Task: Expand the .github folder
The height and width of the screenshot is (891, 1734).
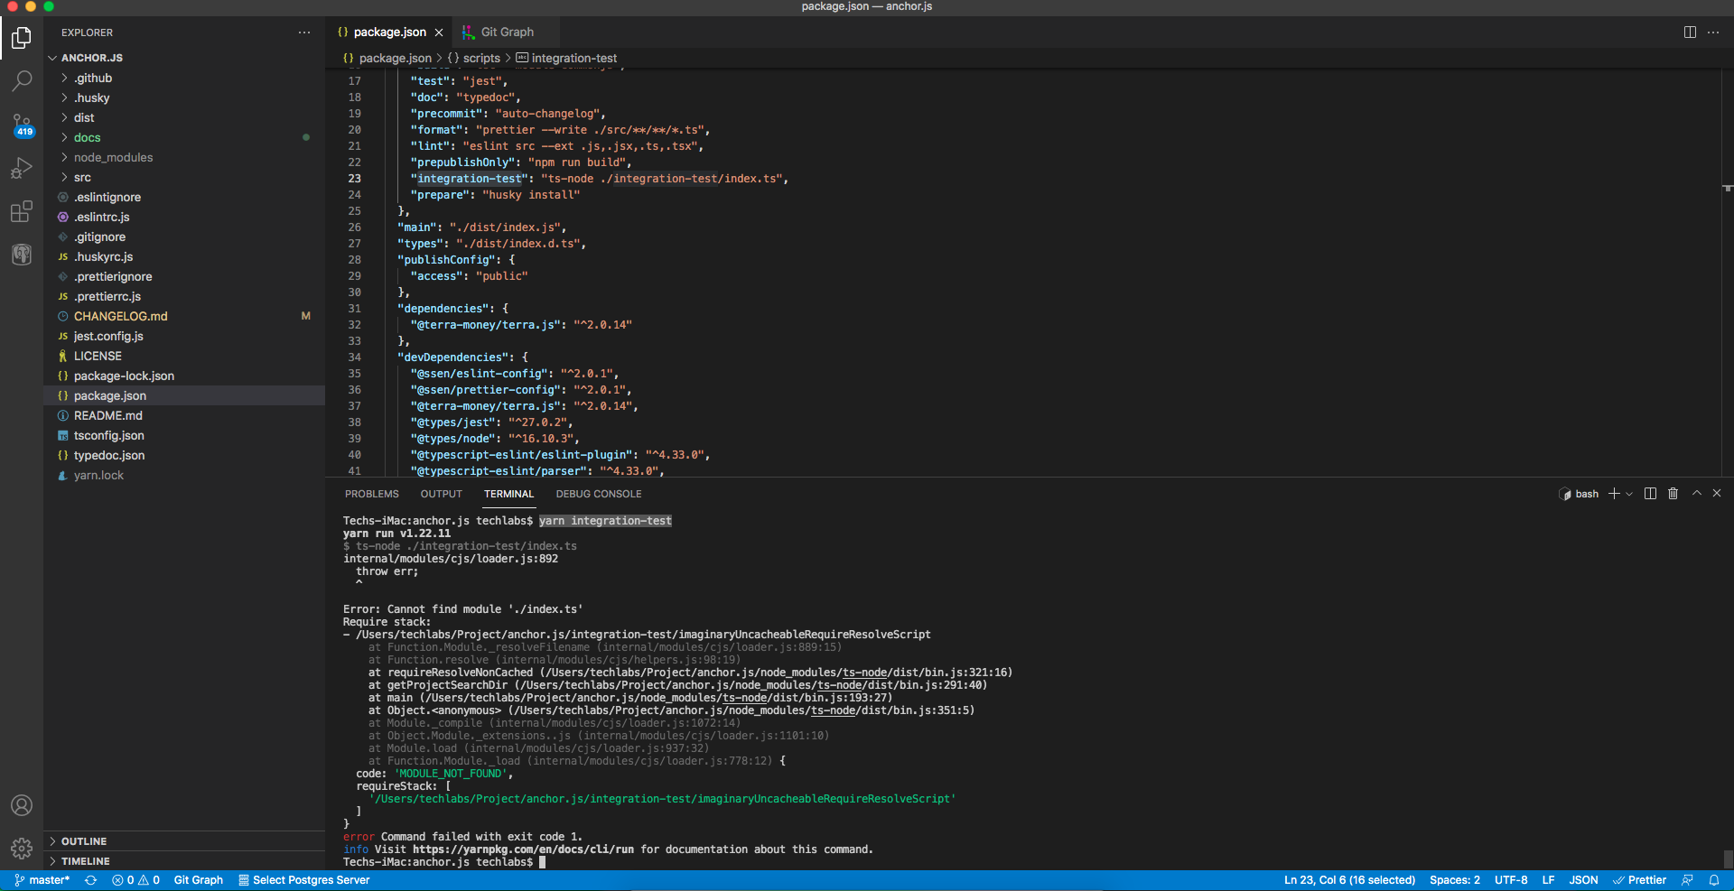Action: [x=184, y=79]
